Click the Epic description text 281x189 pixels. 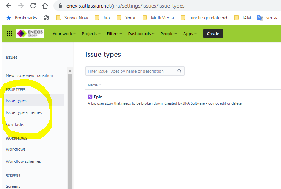coord(165,103)
